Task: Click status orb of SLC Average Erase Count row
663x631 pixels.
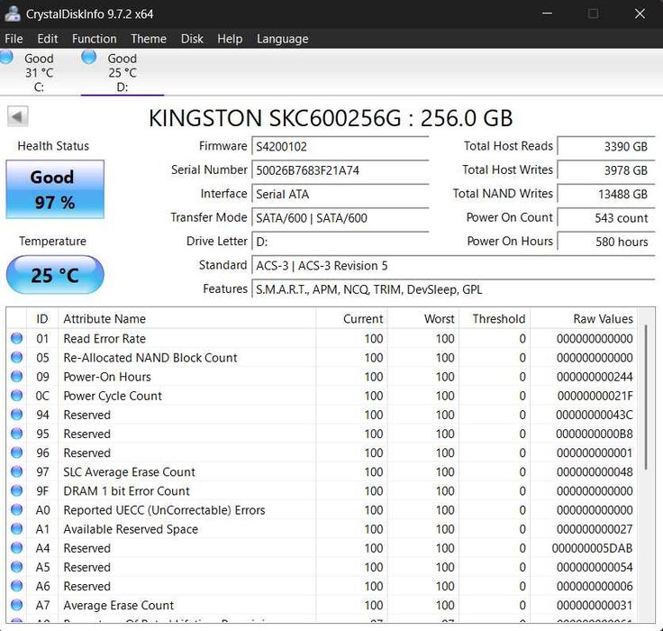Action: (16, 471)
